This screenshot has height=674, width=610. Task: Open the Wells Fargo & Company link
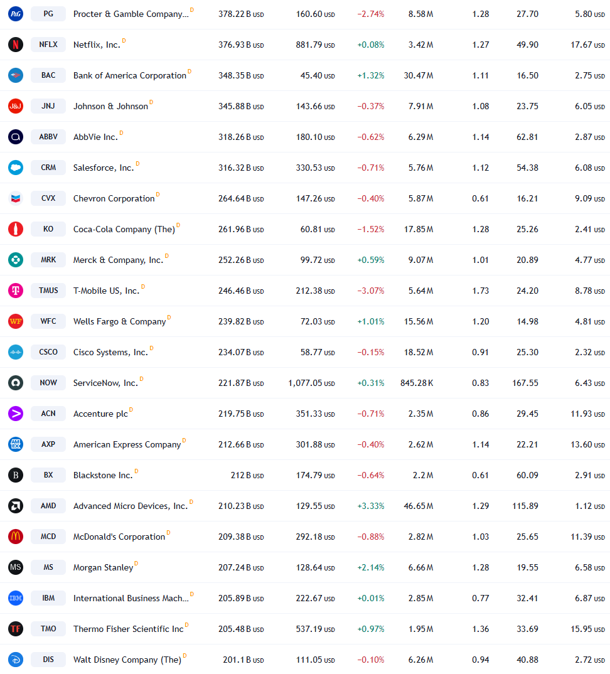coord(119,321)
